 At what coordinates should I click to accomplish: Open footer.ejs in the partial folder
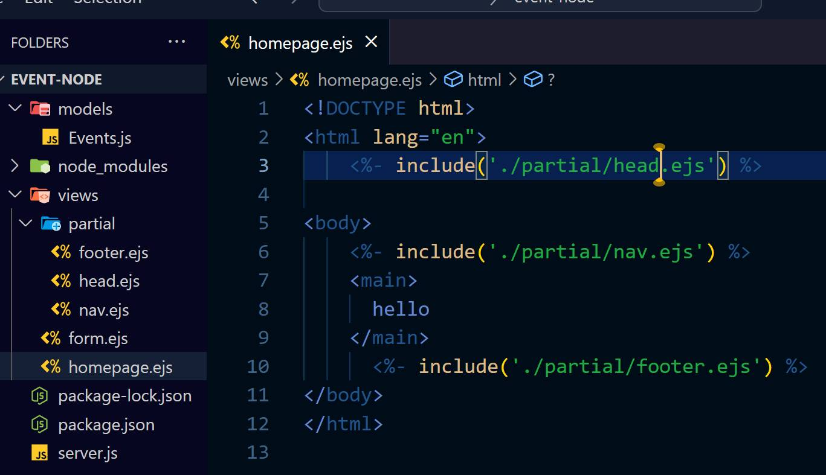[114, 252]
